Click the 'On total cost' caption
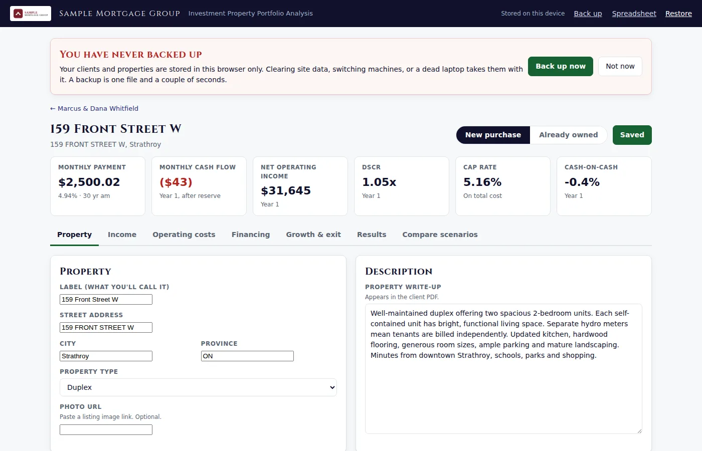 pos(482,196)
